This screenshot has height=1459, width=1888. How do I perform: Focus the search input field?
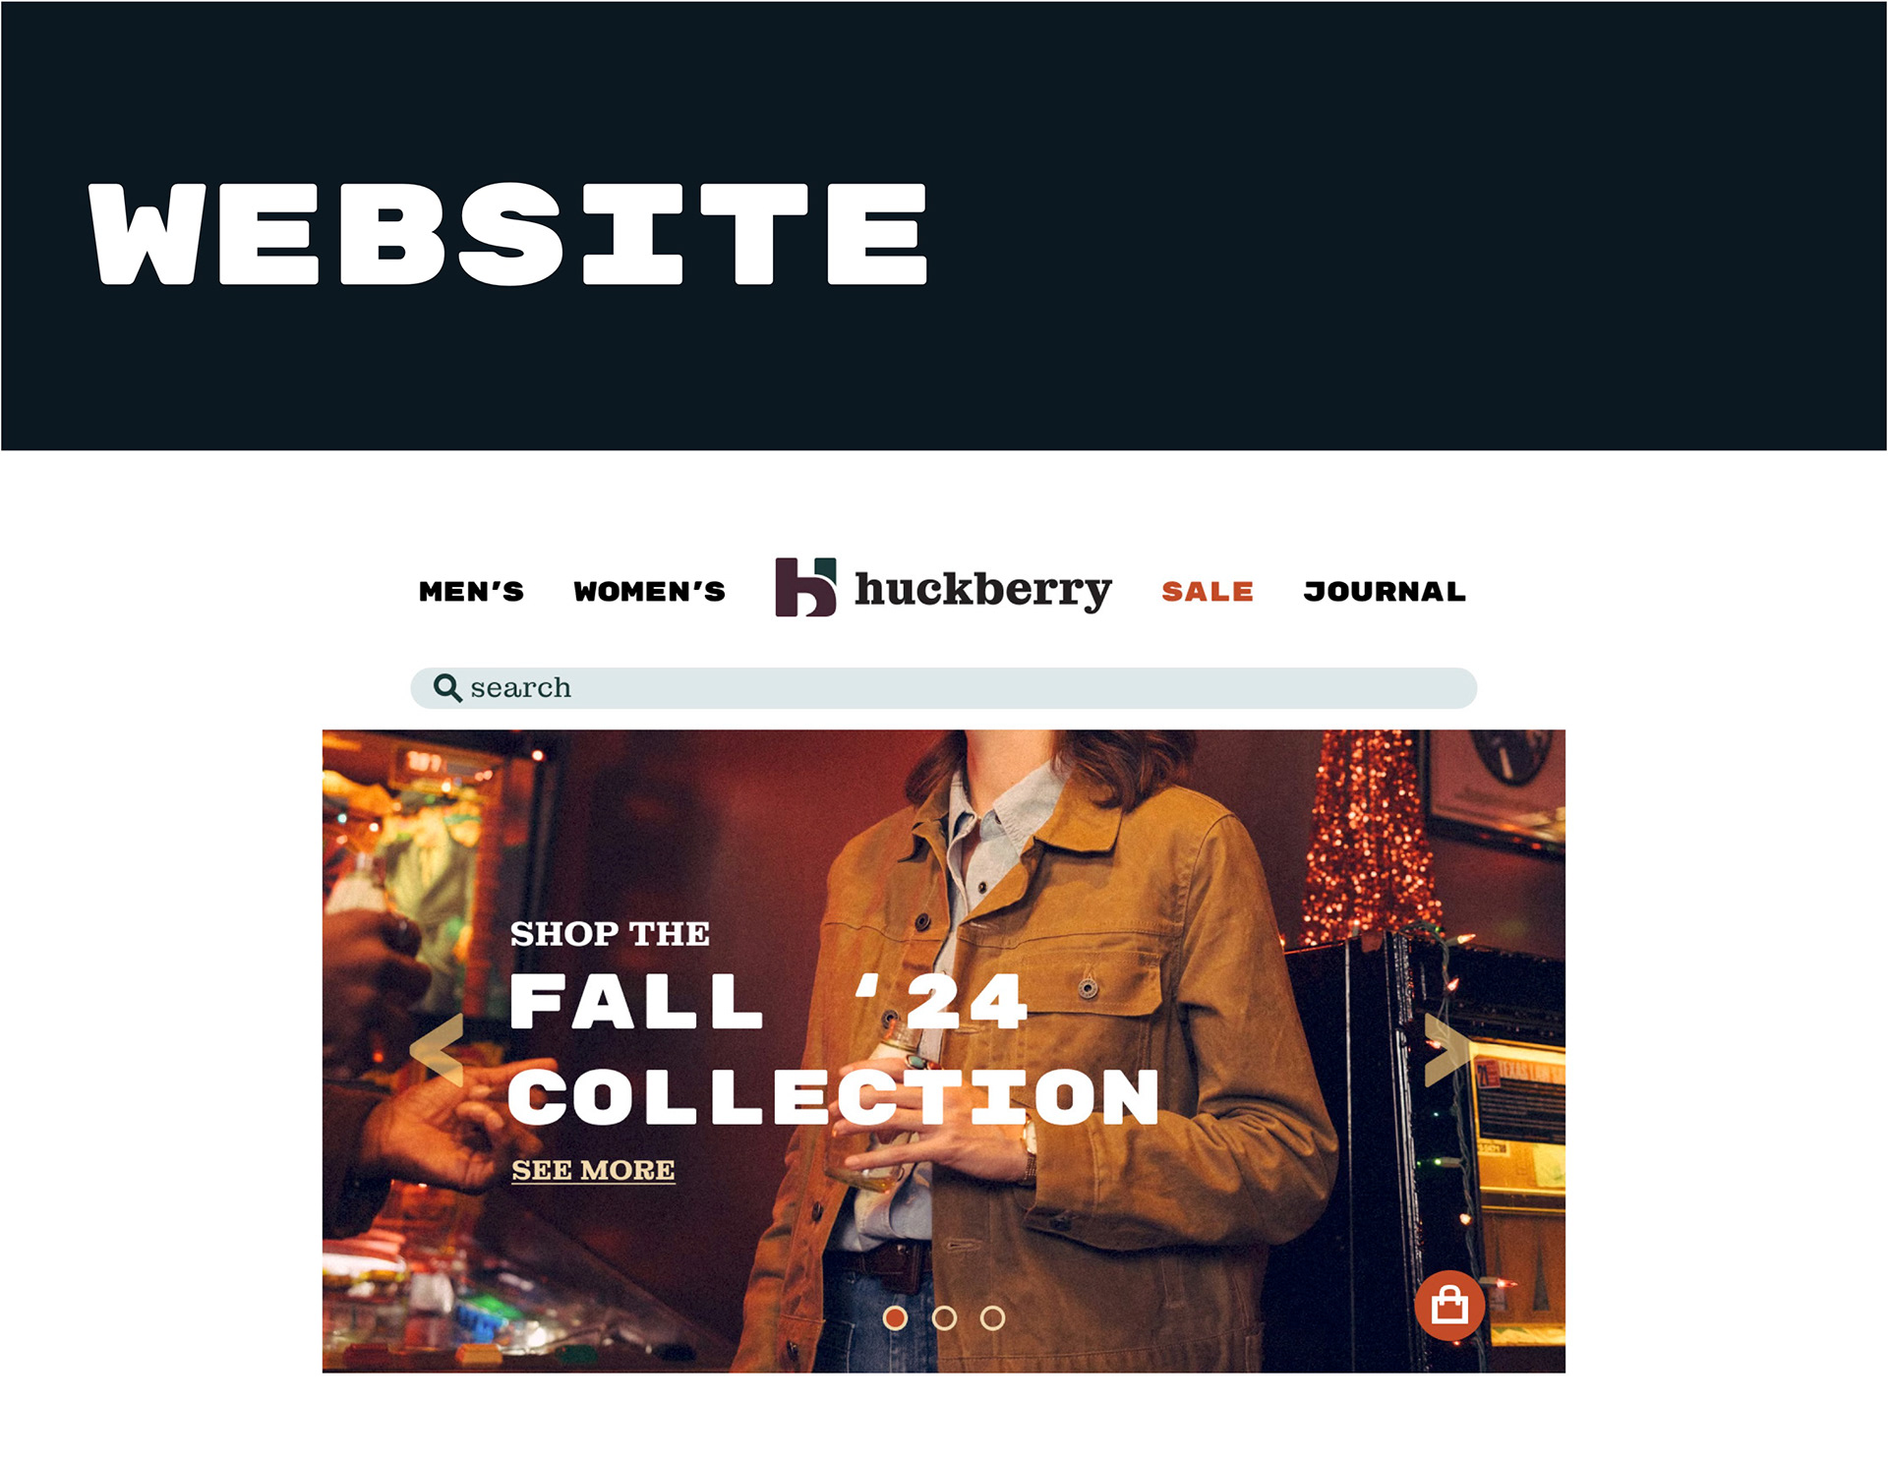pos(944,687)
